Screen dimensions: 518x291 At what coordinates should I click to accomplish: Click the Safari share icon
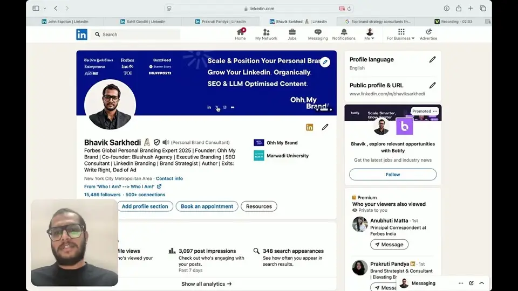click(459, 8)
